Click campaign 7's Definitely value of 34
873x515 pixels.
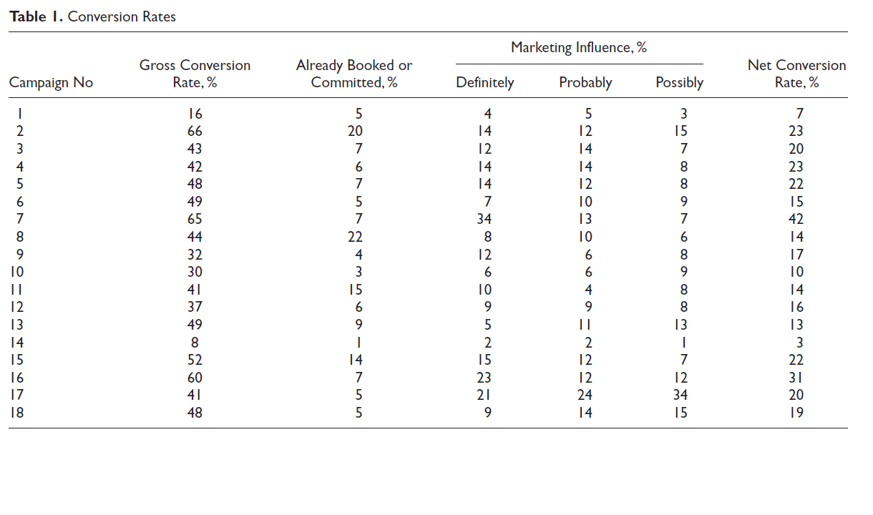pyautogui.click(x=485, y=219)
